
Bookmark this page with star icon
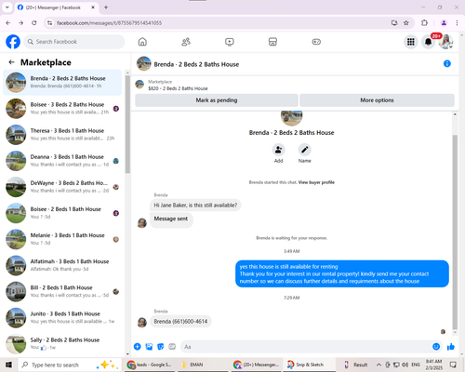pyautogui.click(x=406, y=23)
